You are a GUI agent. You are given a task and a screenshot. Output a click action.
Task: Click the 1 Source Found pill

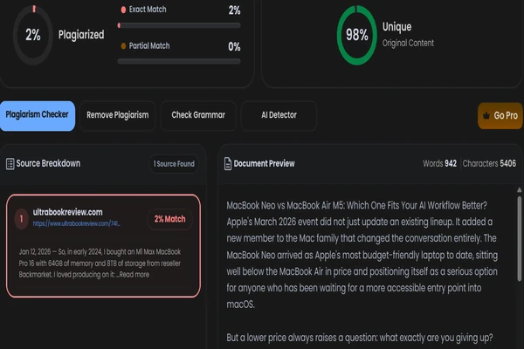[174, 164]
